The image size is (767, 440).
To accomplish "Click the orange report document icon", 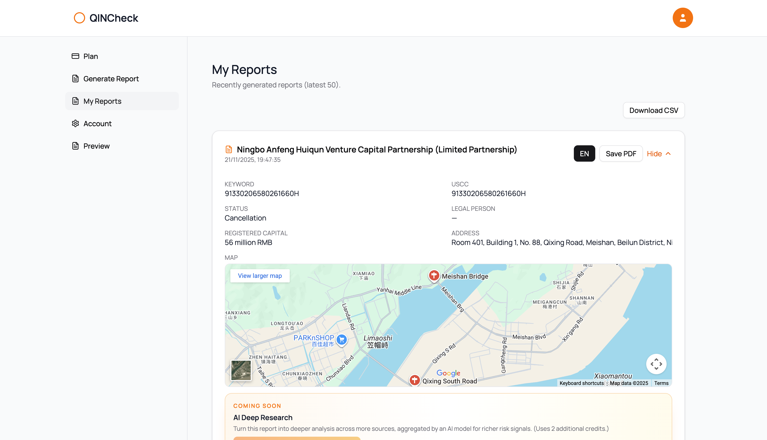I will coord(229,150).
